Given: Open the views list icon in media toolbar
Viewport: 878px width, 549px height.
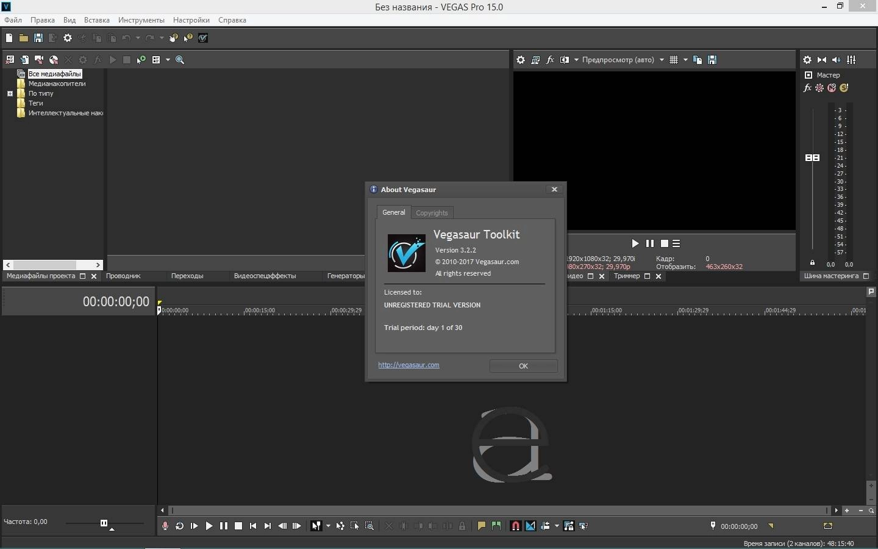Looking at the screenshot, I should [x=156, y=60].
